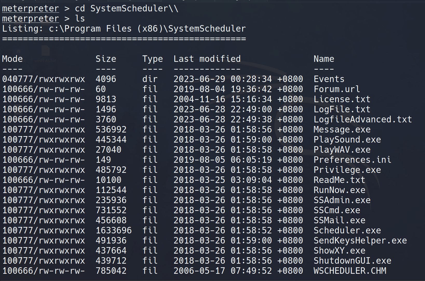Click the Message.exe entry in listing
The height and width of the screenshot is (281, 425).
coord(342,129)
